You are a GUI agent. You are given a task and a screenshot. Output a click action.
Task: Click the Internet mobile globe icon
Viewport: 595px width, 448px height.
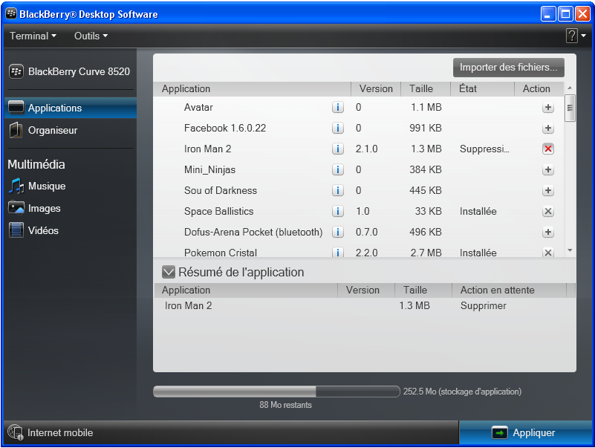[x=16, y=432]
